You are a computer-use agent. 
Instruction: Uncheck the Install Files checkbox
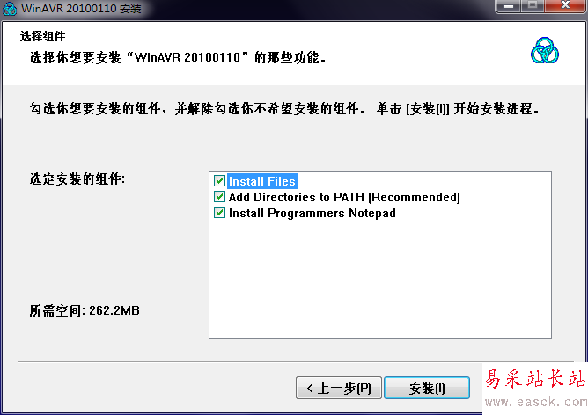(x=219, y=181)
